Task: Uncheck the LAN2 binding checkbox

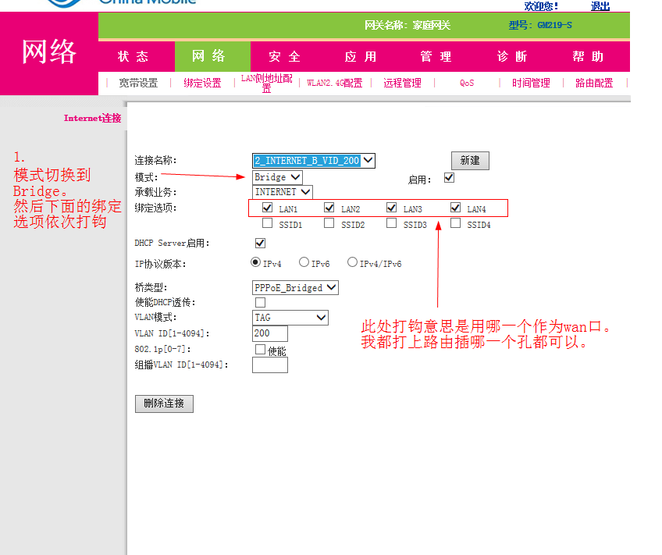Action: tap(329, 207)
